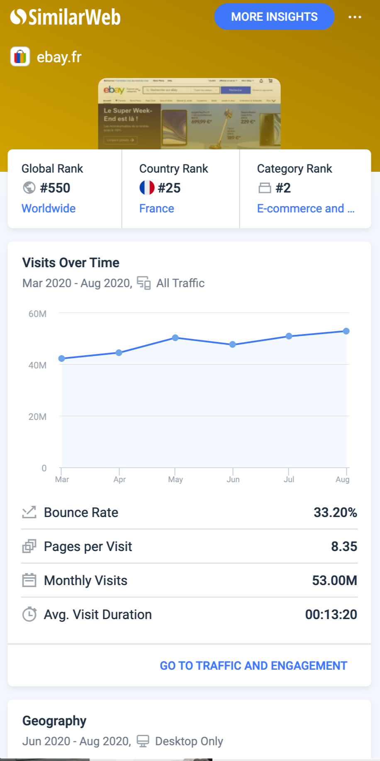Click the Pages per Visit icon
Screen dimensions: 380x761
point(29,546)
